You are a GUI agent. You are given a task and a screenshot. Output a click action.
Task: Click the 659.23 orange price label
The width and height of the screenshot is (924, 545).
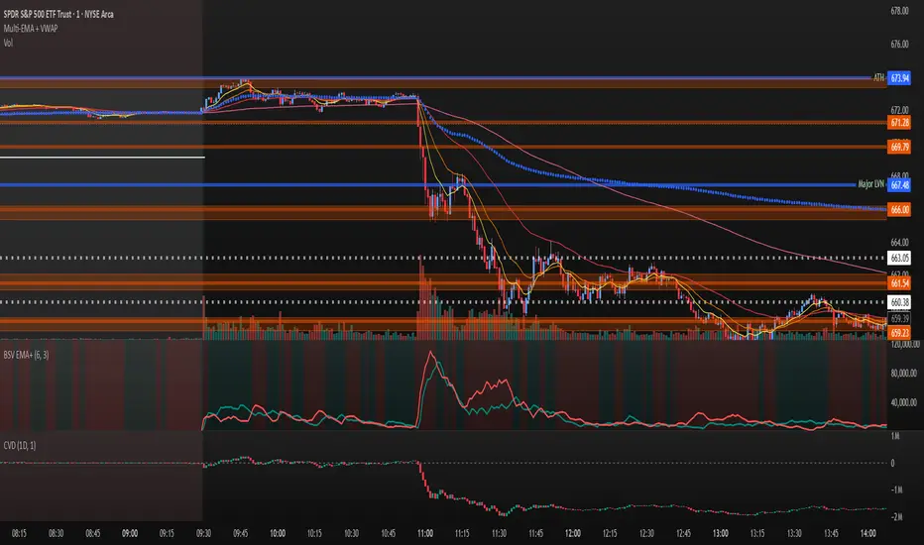click(899, 333)
